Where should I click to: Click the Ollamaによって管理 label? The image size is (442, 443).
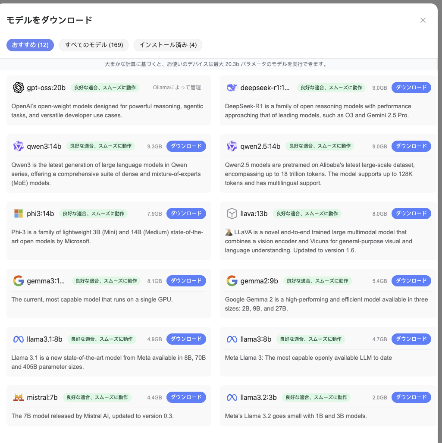(177, 88)
